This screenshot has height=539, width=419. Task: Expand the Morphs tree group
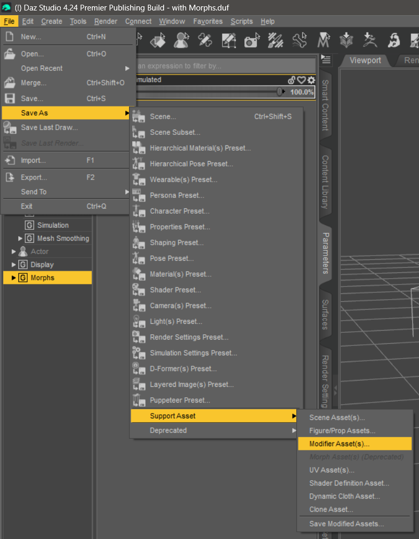point(14,278)
